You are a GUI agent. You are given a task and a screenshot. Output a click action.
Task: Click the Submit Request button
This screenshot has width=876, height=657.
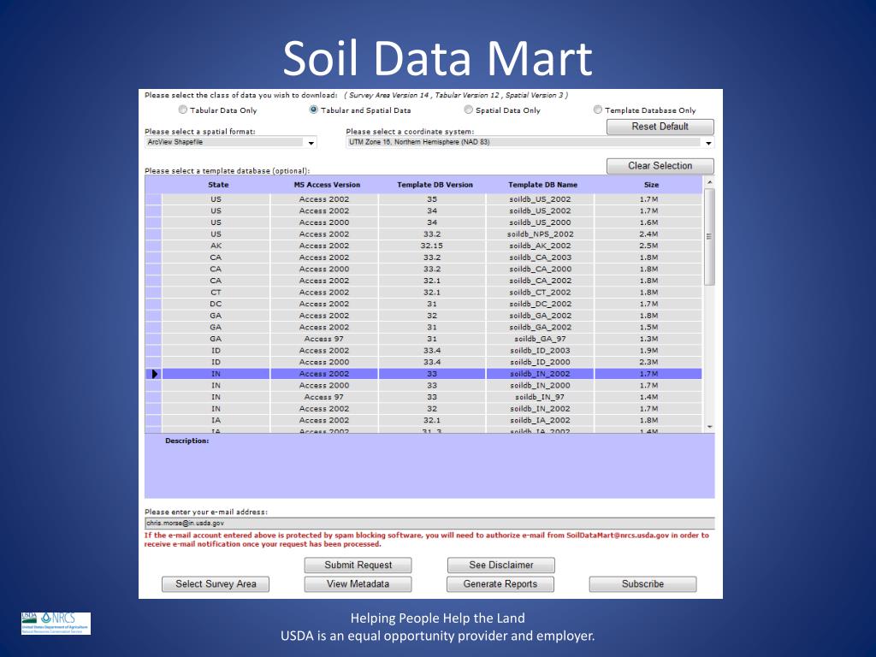tap(358, 565)
